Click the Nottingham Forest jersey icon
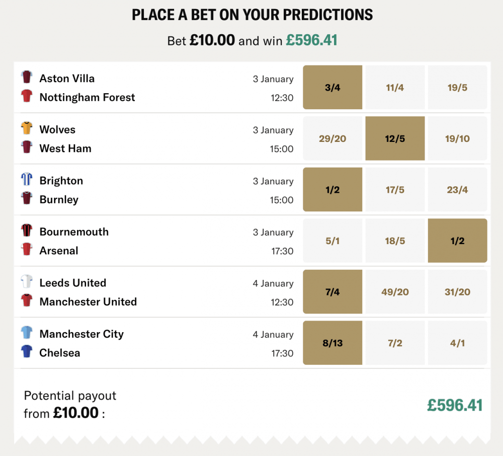Image resolution: width=503 pixels, height=456 pixels. click(x=27, y=97)
